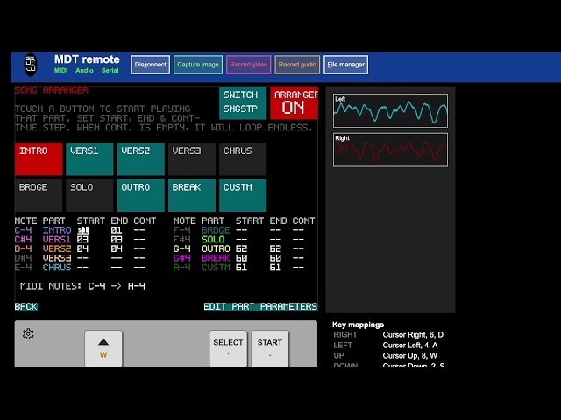Select the VERS2 START value 04
This screenshot has width=561, height=420.
pos(82,248)
